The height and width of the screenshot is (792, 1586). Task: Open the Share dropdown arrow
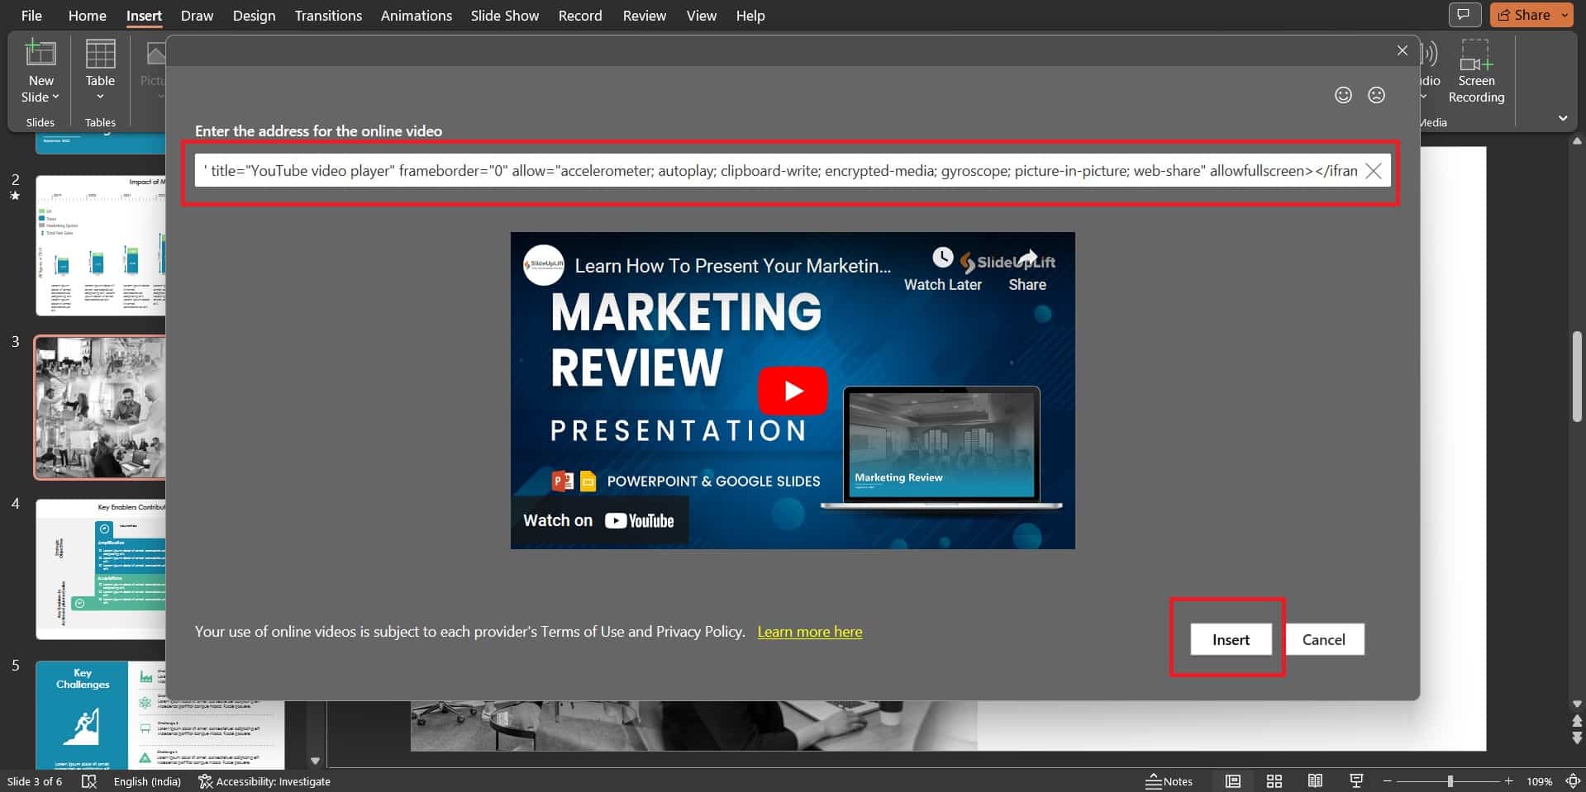pyautogui.click(x=1565, y=14)
